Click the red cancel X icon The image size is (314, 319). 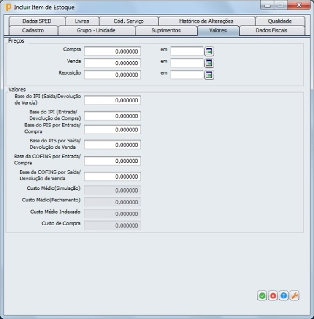point(273,296)
